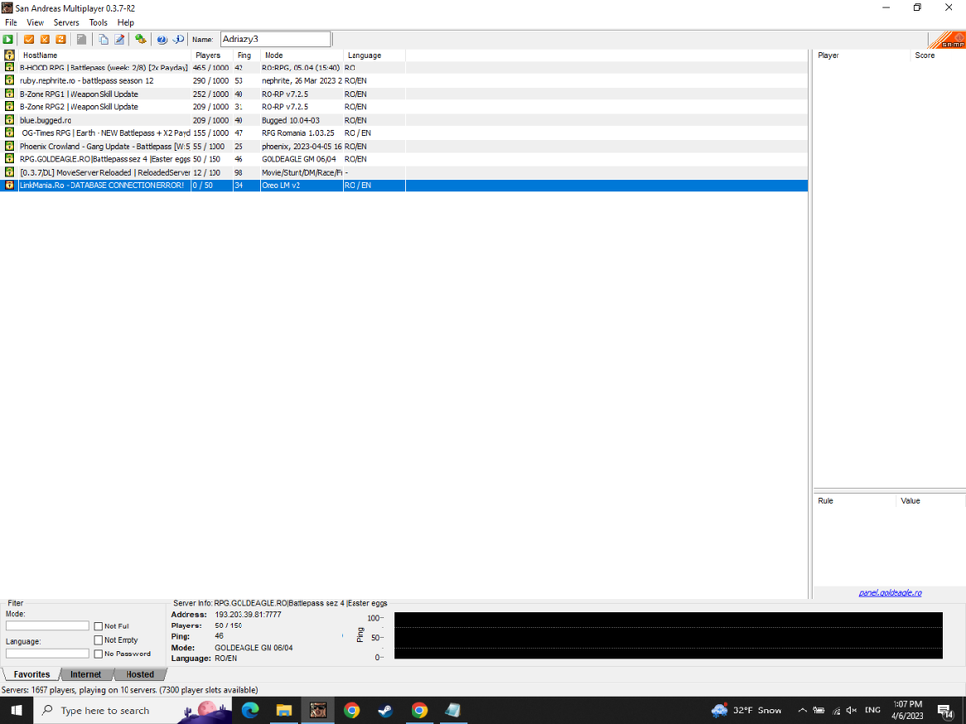Screen dimensions: 966x724
Task: Open Server Properties with the pencil icon
Action: click(120, 40)
